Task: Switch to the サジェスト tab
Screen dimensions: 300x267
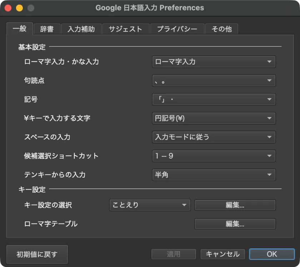Action: (x=126, y=29)
